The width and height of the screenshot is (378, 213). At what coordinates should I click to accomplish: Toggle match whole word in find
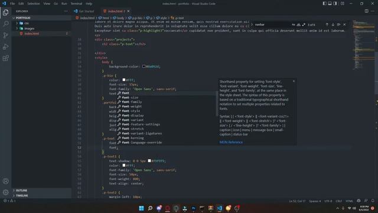pyautogui.click(x=299, y=25)
